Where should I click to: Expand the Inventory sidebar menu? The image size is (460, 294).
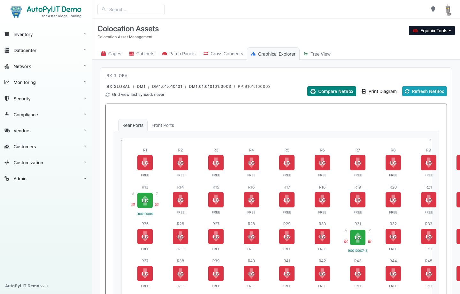pyautogui.click(x=46, y=35)
